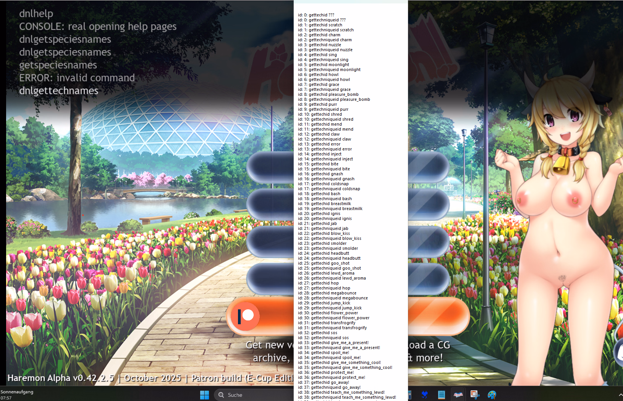Open the Notepad icon in the taskbar
The image size is (623, 401).
[441, 395]
